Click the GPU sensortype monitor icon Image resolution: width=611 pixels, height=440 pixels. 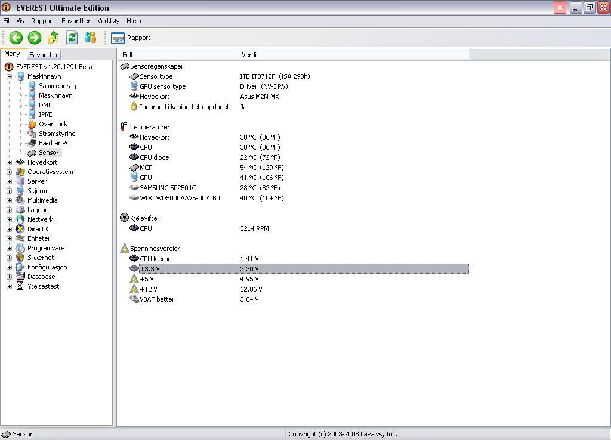134,86
